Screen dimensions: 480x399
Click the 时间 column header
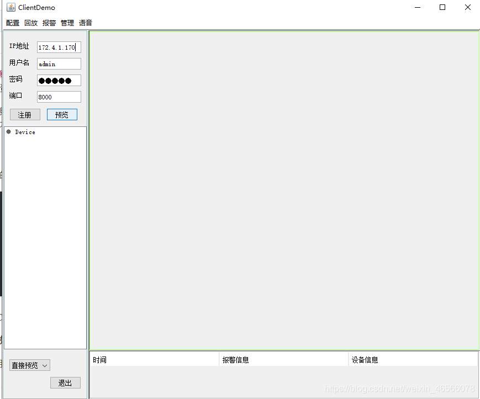[99, 359]
